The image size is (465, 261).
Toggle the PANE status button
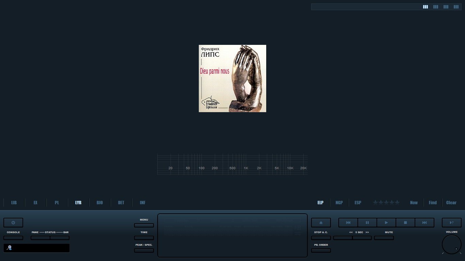(x=41, y=238)
